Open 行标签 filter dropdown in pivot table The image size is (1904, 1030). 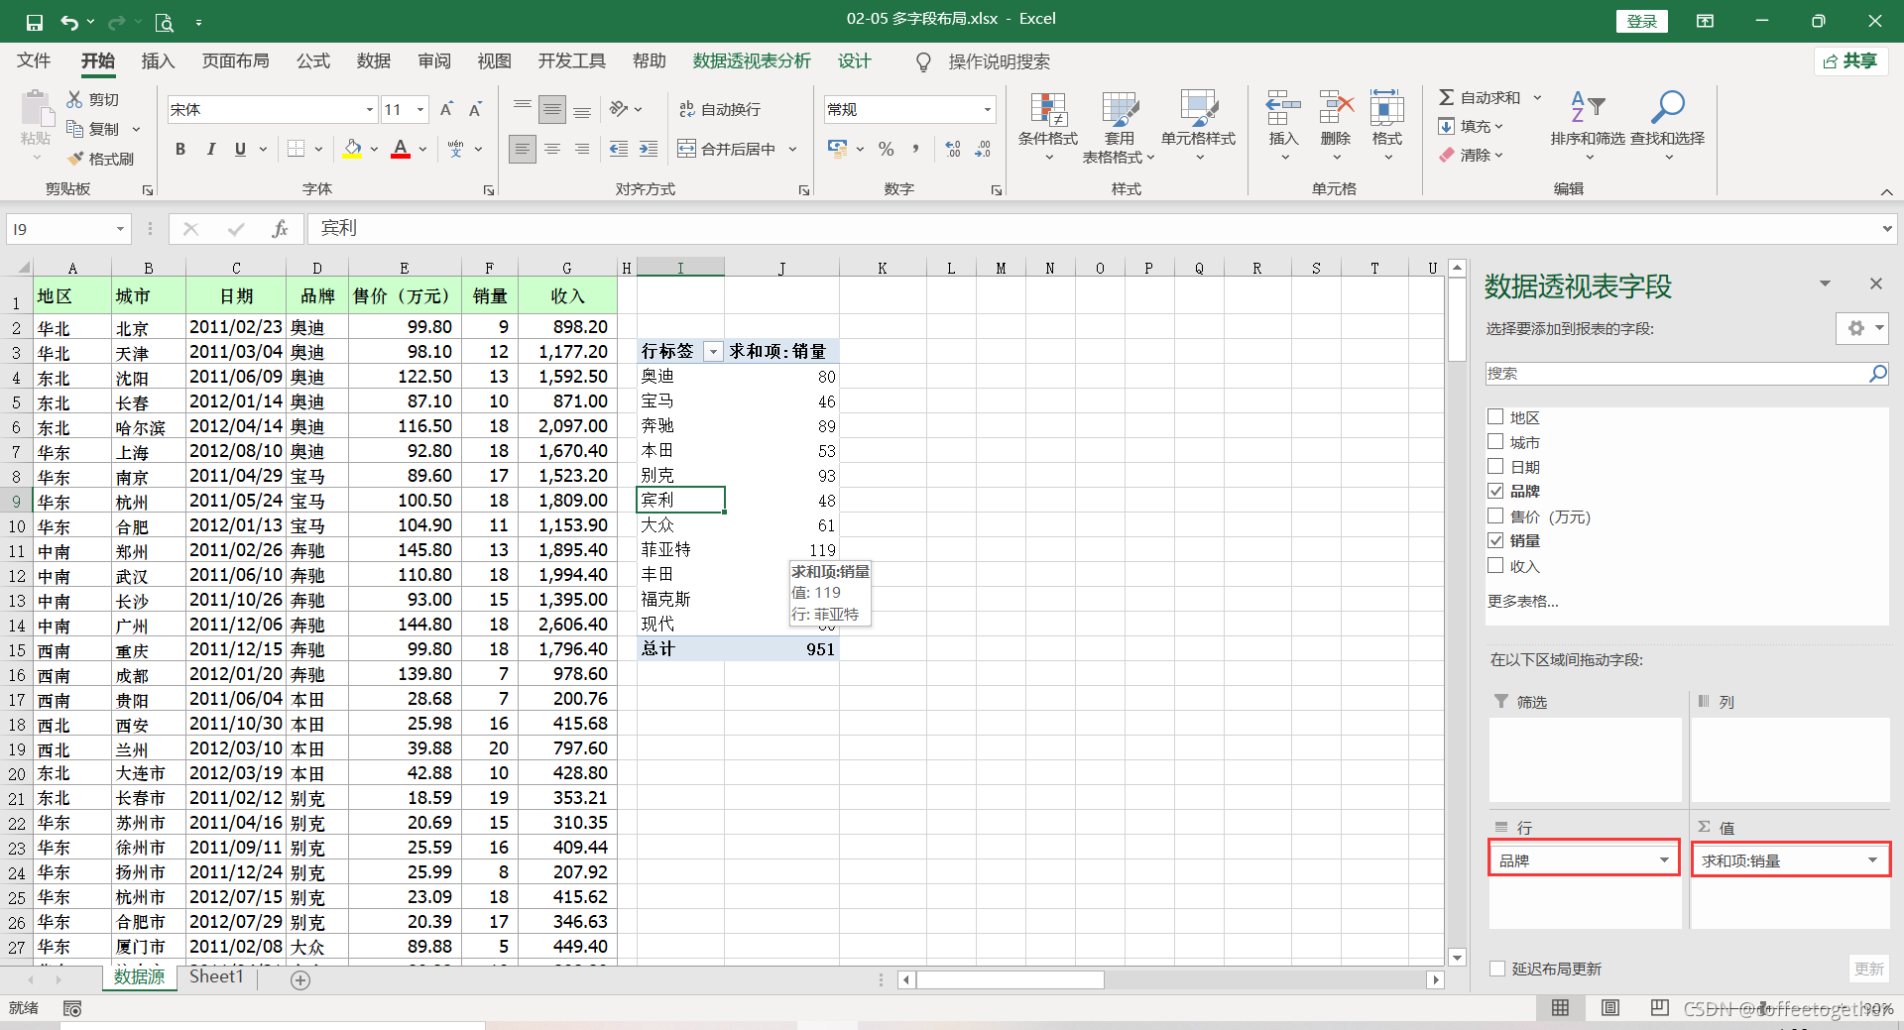713,352
